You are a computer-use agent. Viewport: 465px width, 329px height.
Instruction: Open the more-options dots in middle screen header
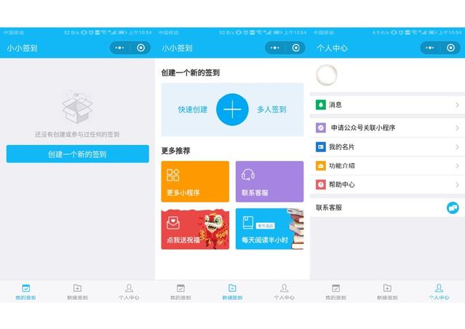click(x=274, y=48)
